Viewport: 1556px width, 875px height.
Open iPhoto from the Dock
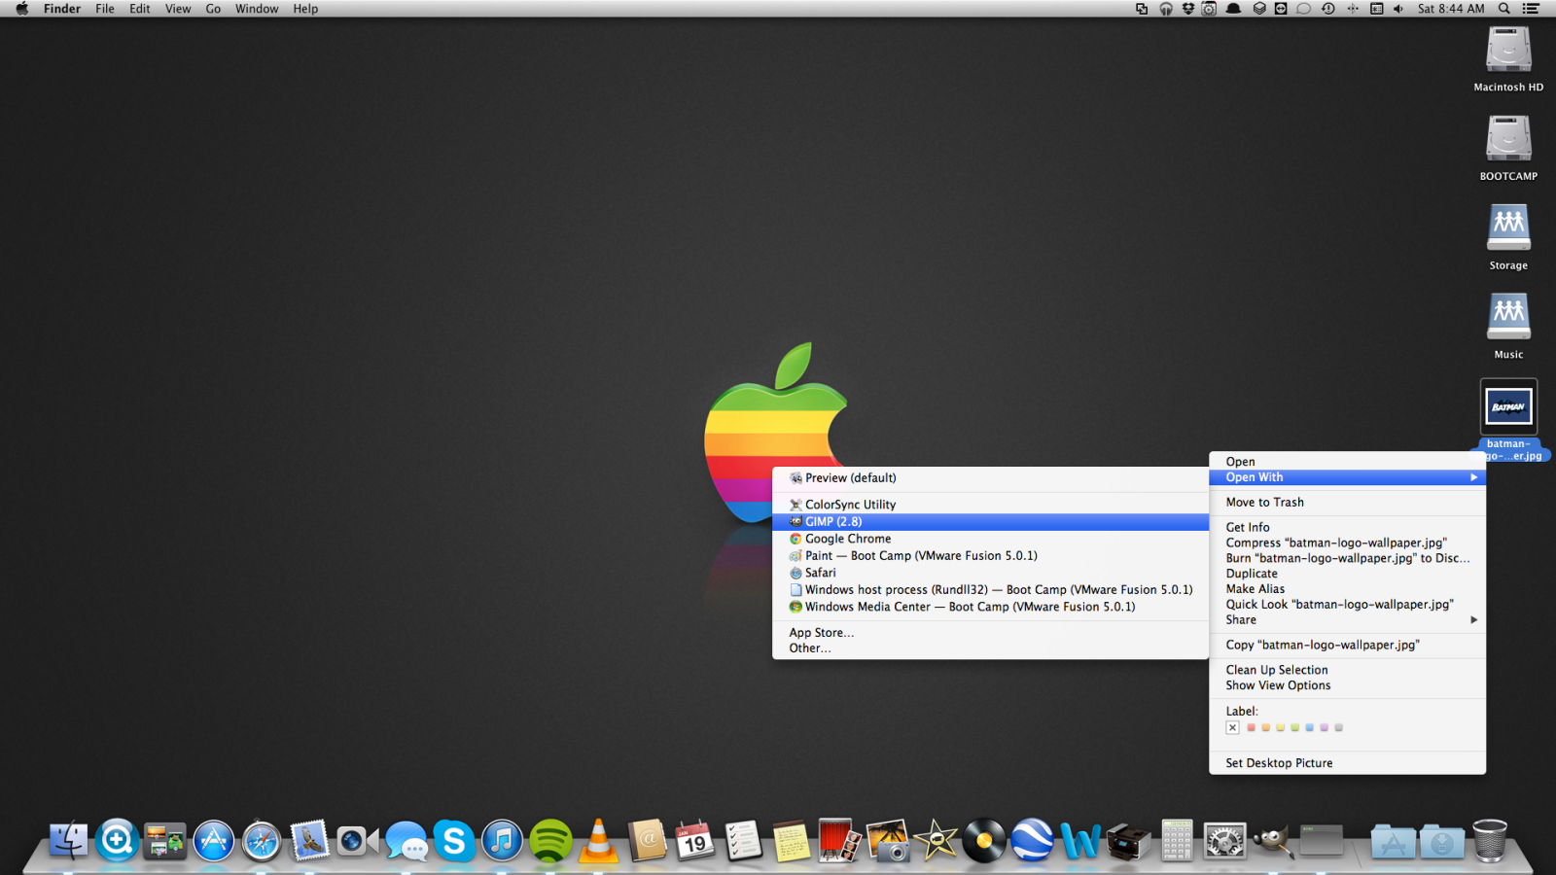point(887,840)
